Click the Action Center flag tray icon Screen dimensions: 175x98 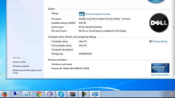[x=172, y=94]
